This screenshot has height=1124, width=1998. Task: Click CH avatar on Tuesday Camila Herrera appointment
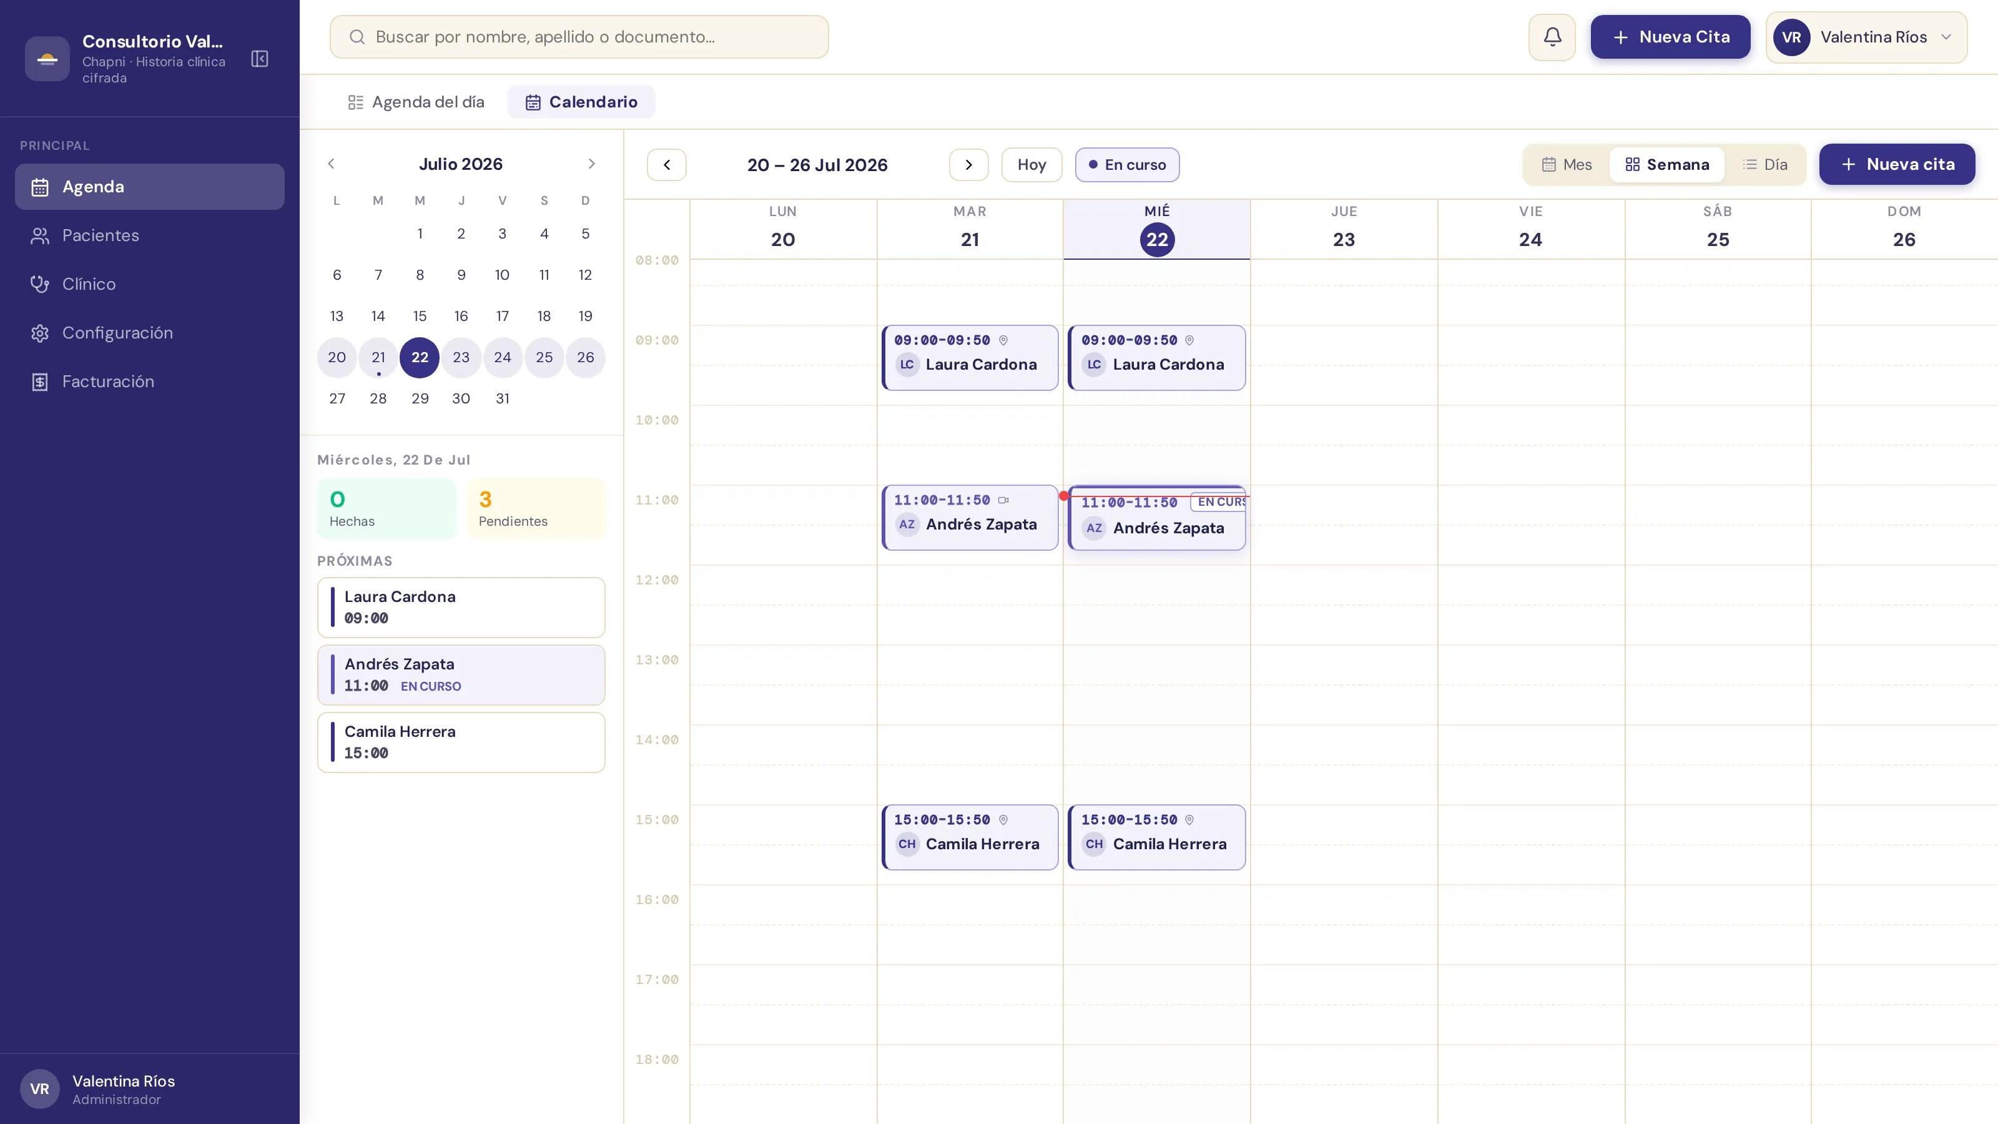pos(907,844)
